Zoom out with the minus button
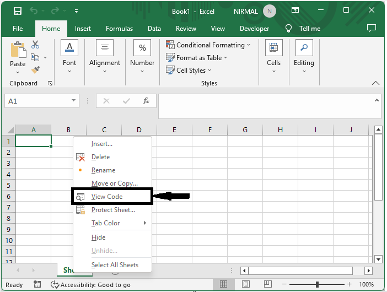387x292 pixels. point(284,284)
